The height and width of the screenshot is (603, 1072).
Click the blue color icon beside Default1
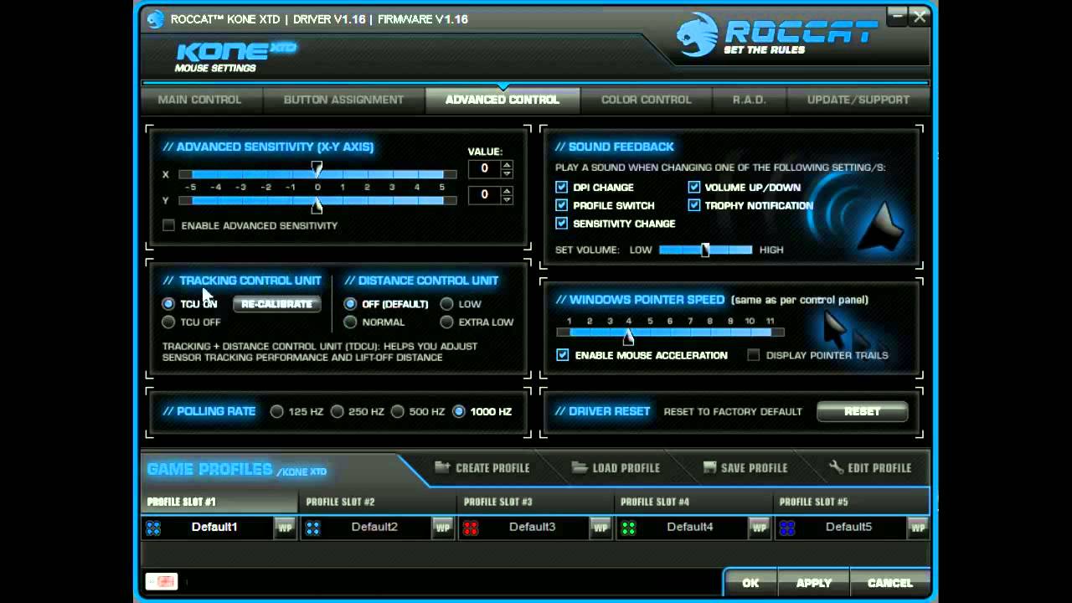pos(153,528)
